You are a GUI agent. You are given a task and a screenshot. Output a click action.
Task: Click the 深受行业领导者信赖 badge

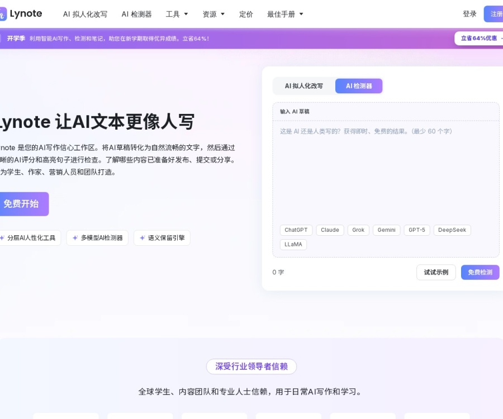(x=251, y=366)
